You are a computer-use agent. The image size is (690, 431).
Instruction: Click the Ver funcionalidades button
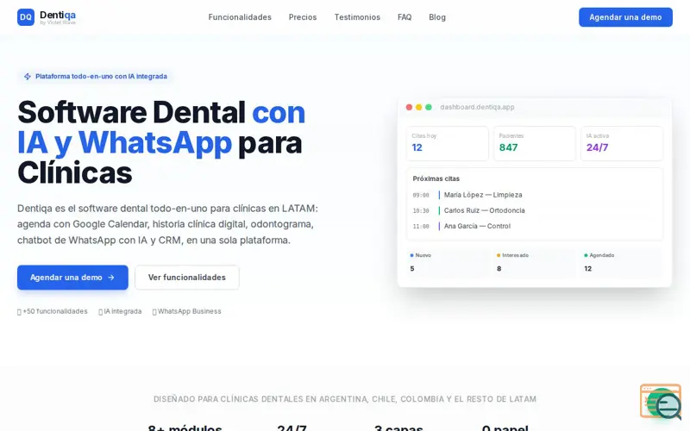(x=187, y=278)
